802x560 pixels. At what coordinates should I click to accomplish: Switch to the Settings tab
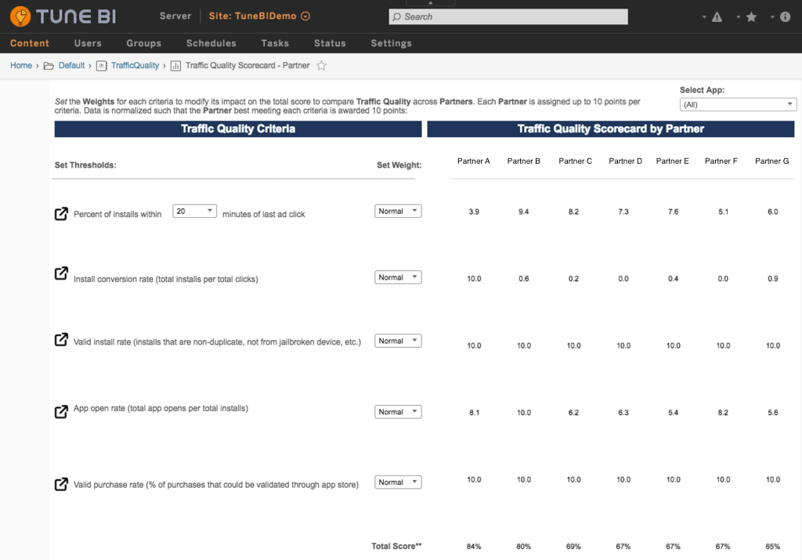tap(392, 44)
